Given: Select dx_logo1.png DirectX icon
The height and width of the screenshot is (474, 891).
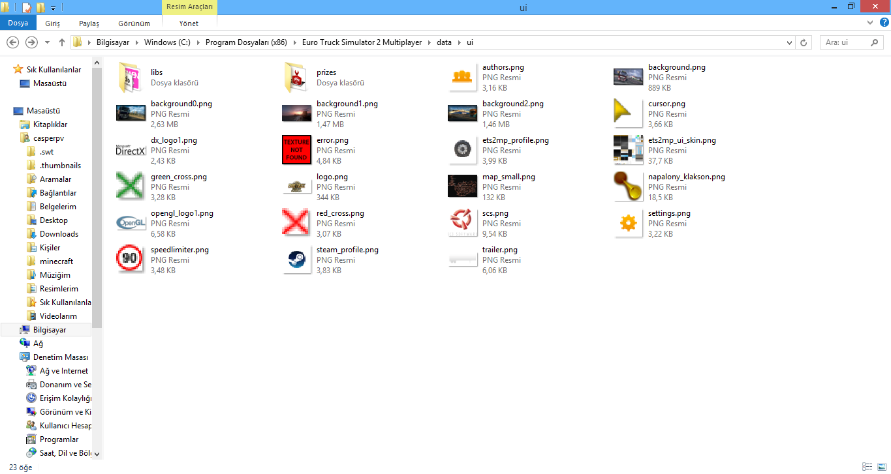Looking at the screenshot, I should pyautogui.click(x=131, y=150).
